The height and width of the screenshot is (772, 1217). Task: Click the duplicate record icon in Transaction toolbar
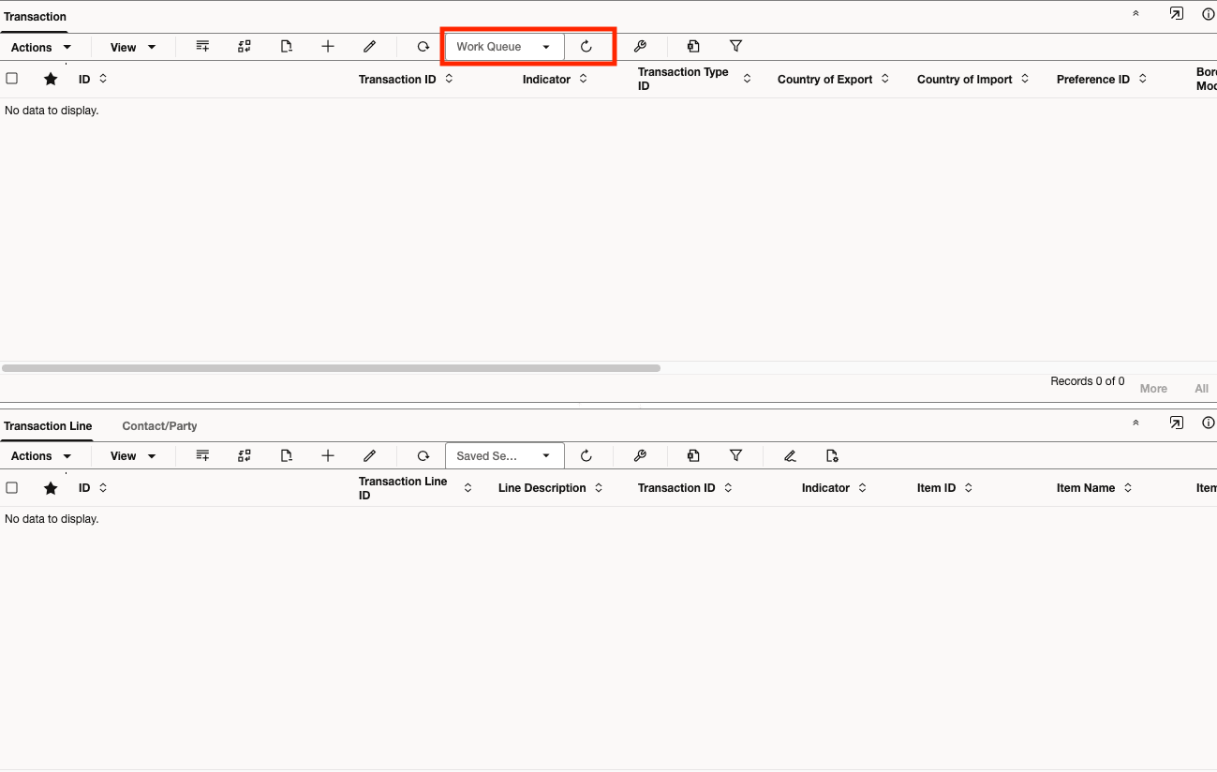click(693, 46)
